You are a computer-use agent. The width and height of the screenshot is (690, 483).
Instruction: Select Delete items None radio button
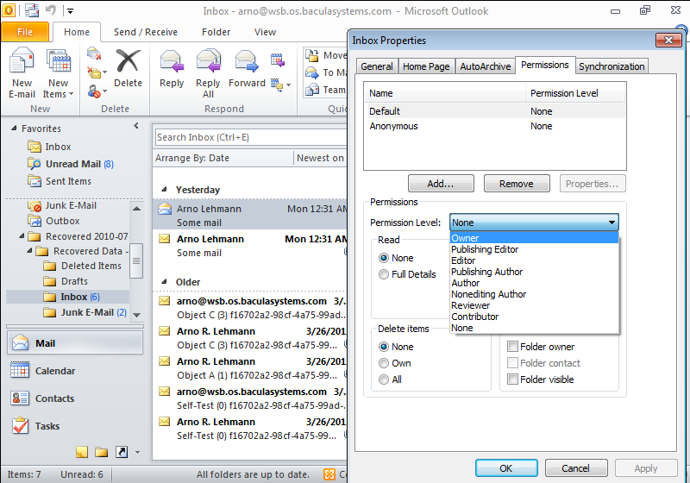click(384, 347)
